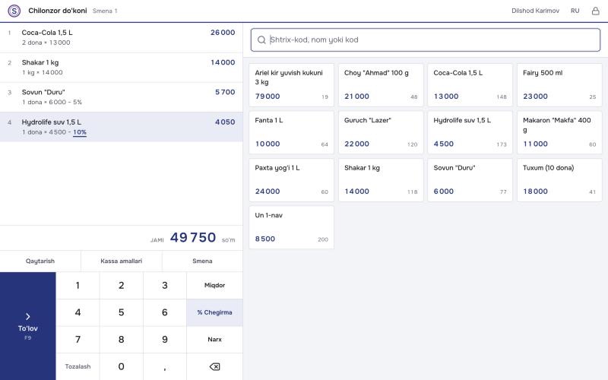Add Ariel kir yuvish kukuni 3 kg
The width and height of the screenshot is (608, 380).
[291, 85]
